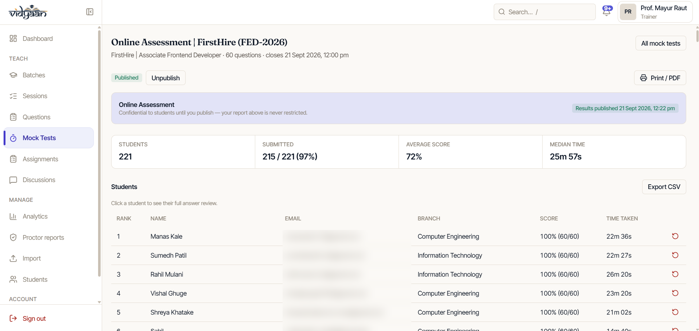Reset attempt for Sumedh Patil

[x=675, y=255]
